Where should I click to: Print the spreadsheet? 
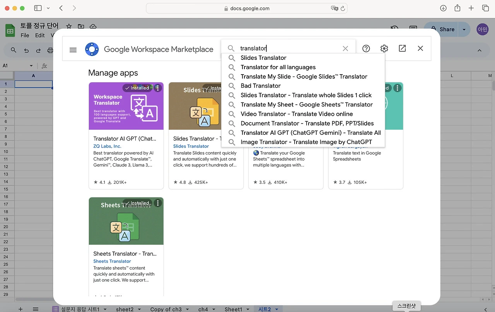(x=50, y=50)
